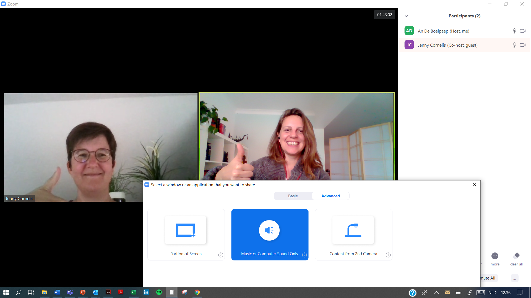Change NLD input language
This screenshot has width=531, height=298.
(x=492, y=292)
